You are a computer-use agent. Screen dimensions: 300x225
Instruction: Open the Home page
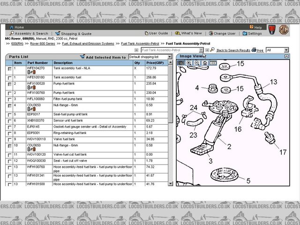click(x=17, y=27)
